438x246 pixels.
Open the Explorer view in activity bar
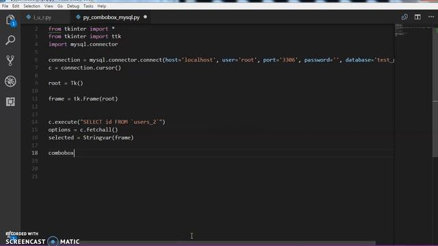[x=10, y=20]
